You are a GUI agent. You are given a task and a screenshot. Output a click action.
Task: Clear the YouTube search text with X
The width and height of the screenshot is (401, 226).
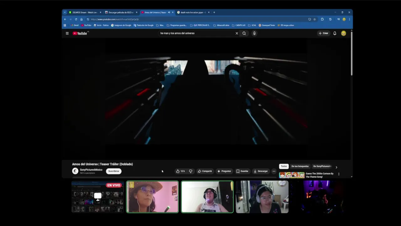(237, 33)
